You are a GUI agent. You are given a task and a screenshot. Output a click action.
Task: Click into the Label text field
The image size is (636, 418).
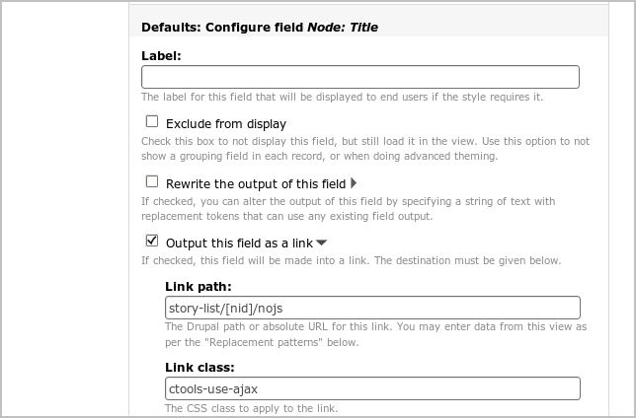click(x=360, y=78)
